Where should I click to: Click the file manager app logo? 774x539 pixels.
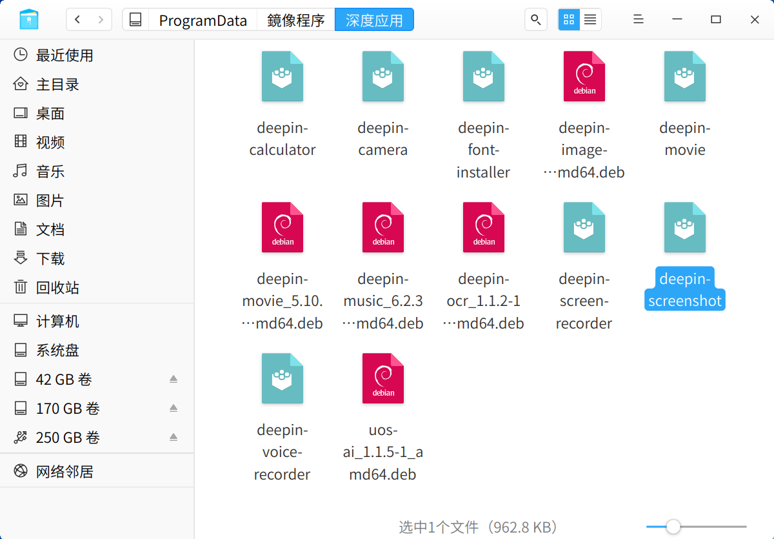tap(29, 19)
